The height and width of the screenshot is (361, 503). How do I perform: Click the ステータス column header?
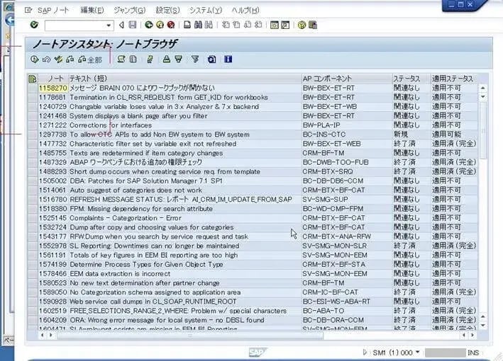411,79
